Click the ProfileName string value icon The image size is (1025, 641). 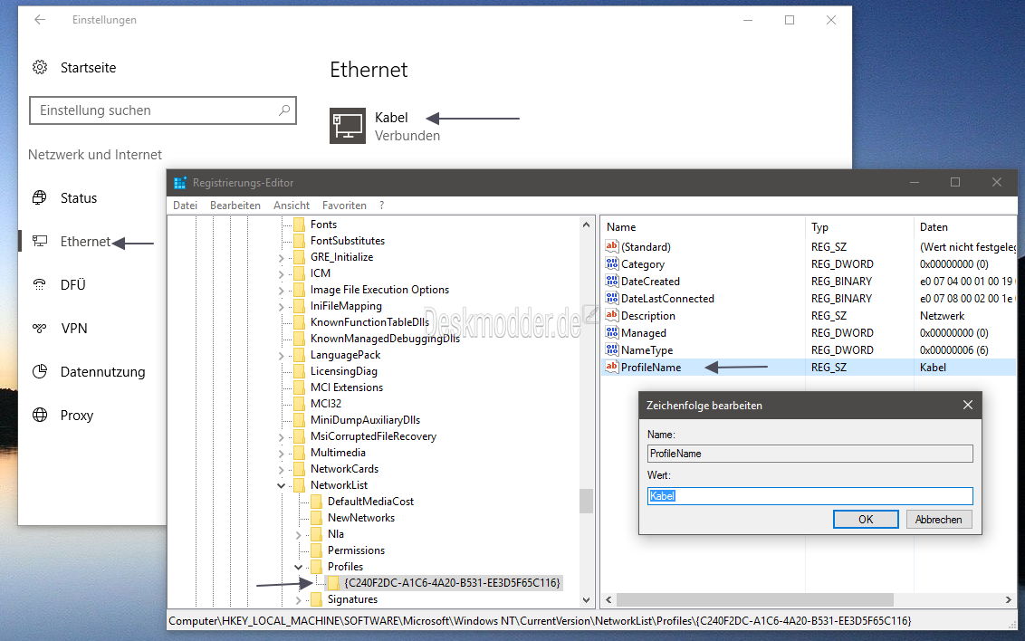[x=612, y=367]
